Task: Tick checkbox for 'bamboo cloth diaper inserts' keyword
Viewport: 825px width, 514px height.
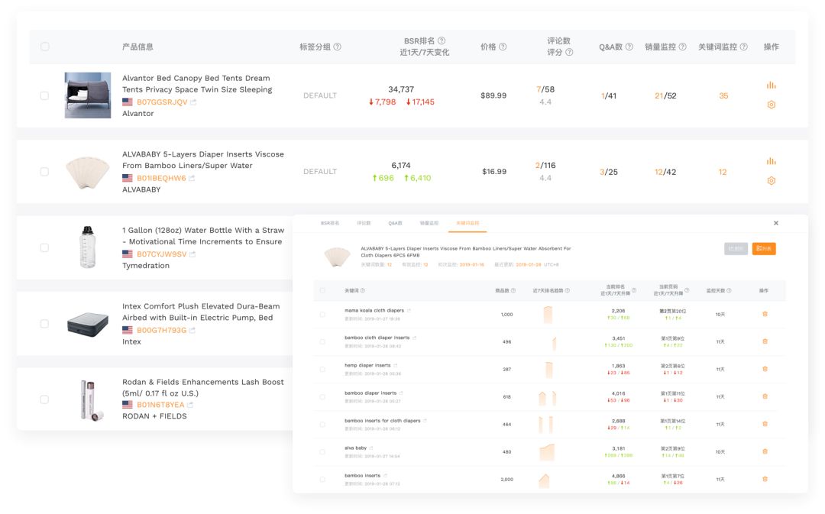Action: point(322,341)
